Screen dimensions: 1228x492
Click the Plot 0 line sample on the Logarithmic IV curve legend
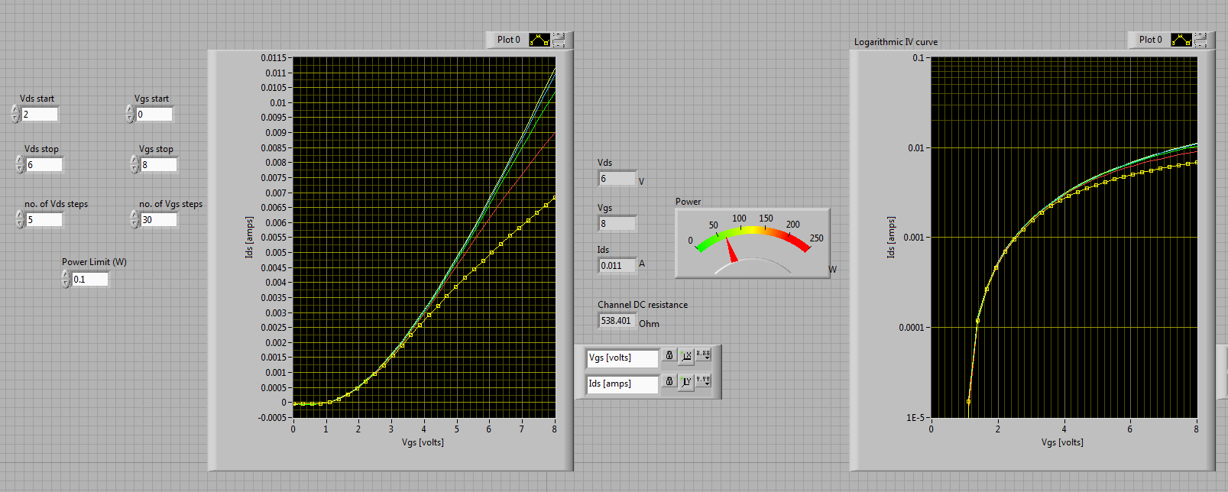coord(1181,40)
